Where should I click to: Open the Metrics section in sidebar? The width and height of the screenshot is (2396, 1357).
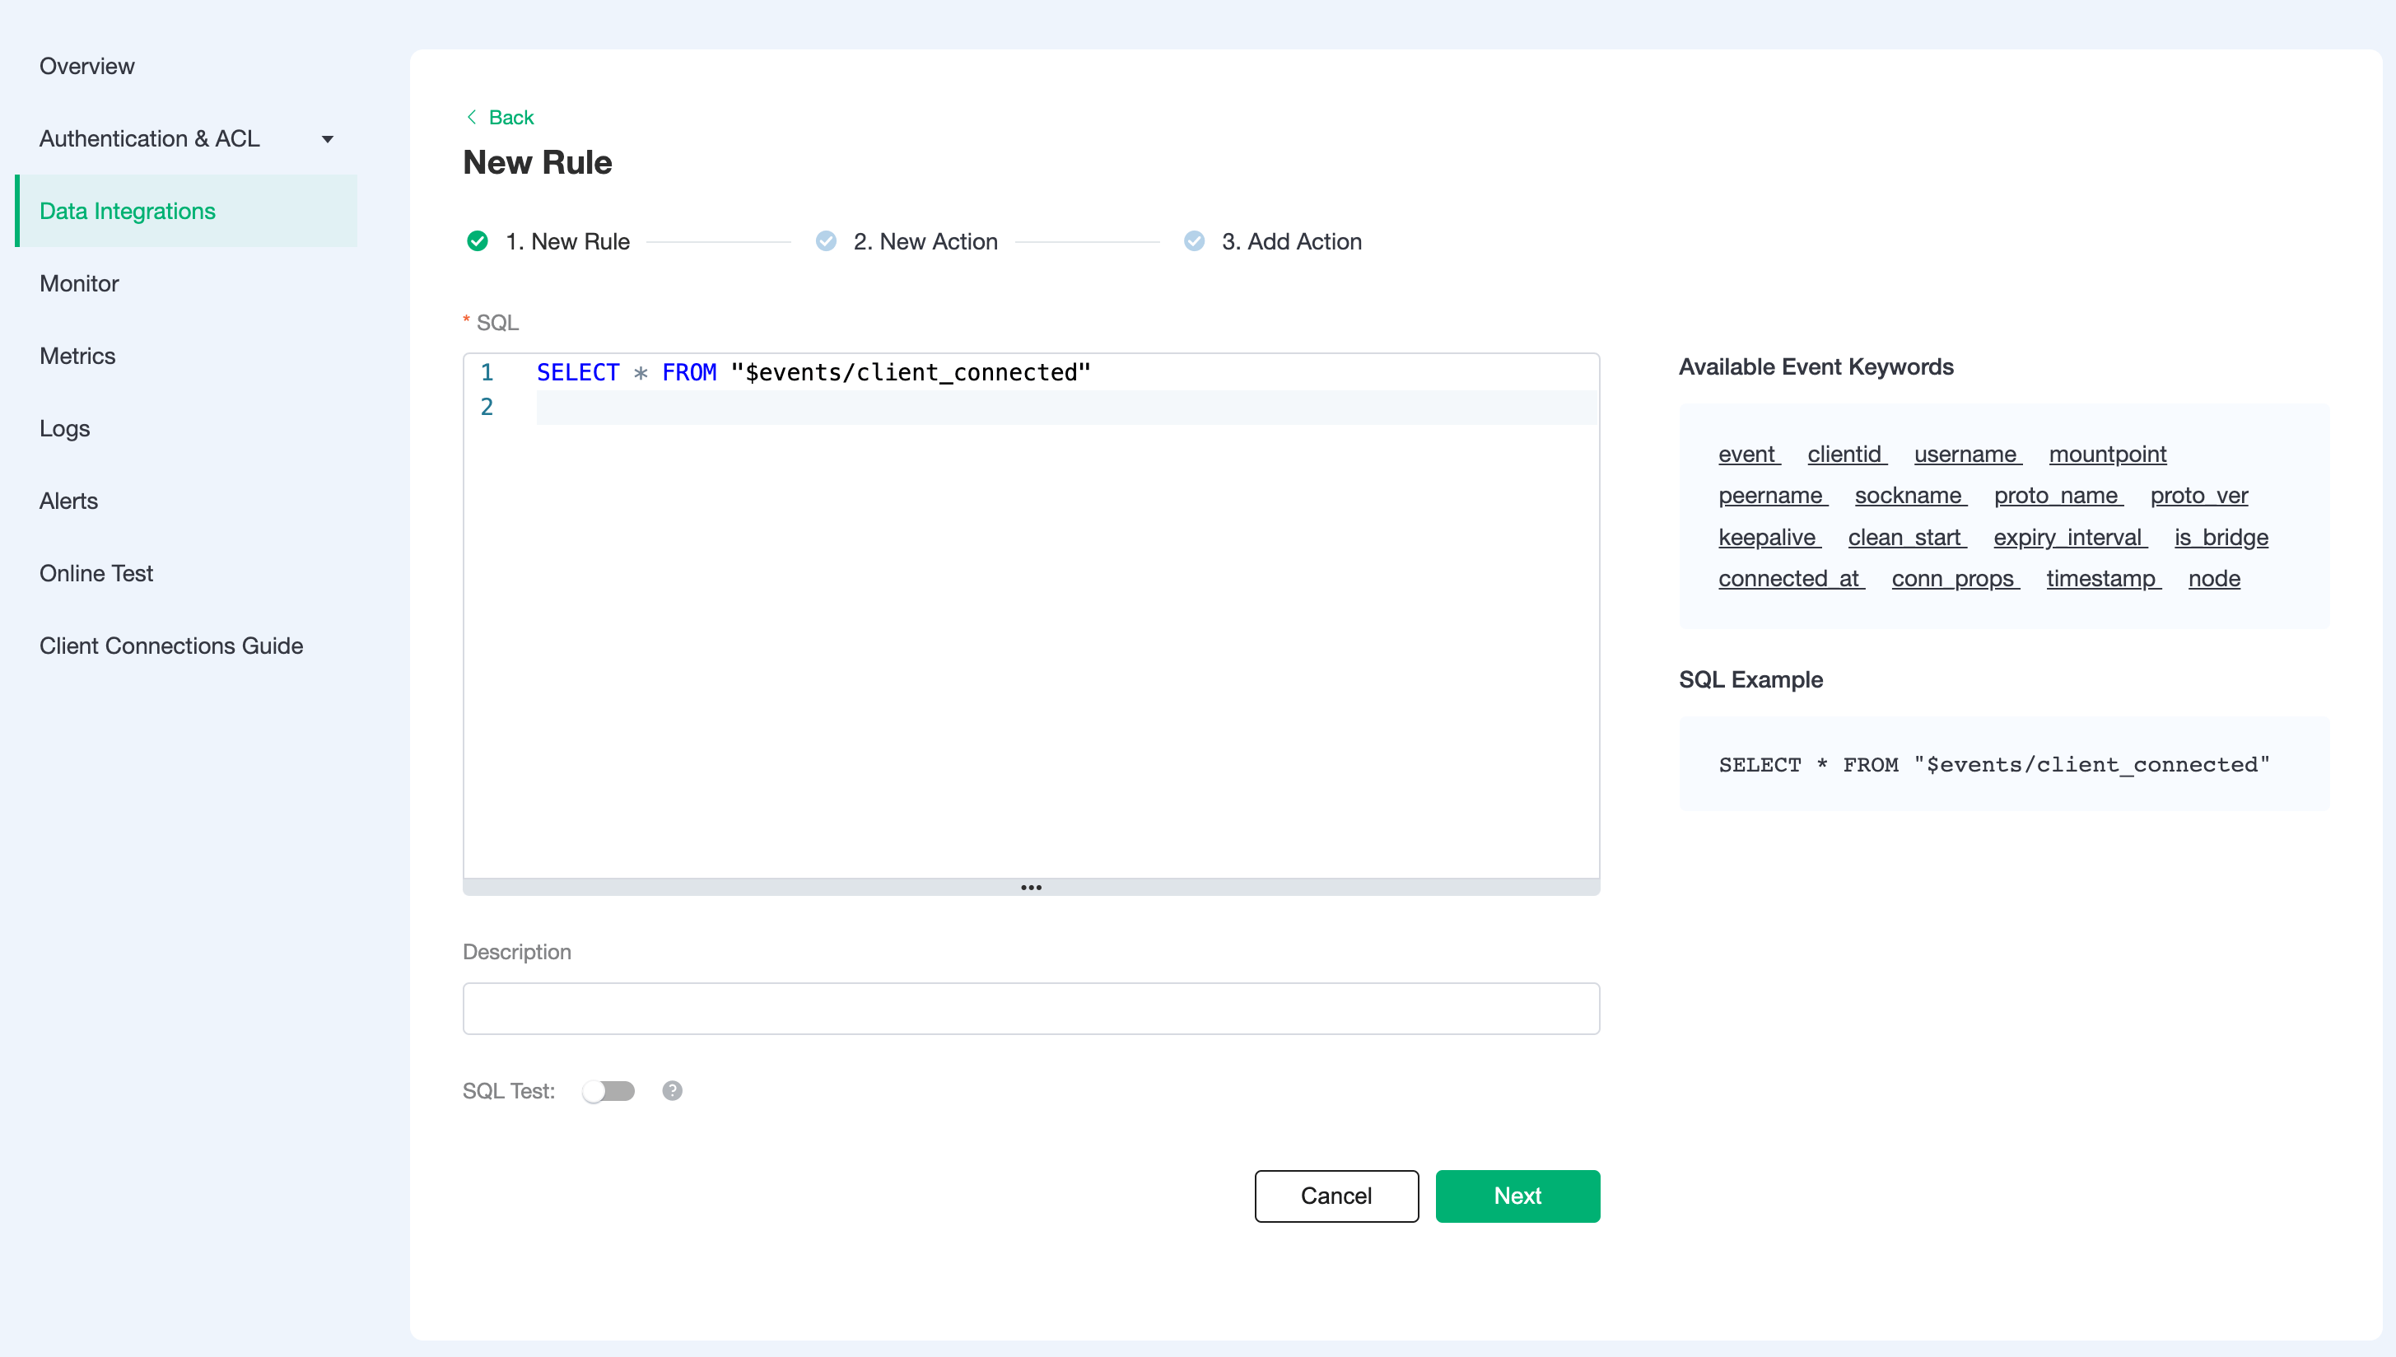click(77, 355)
